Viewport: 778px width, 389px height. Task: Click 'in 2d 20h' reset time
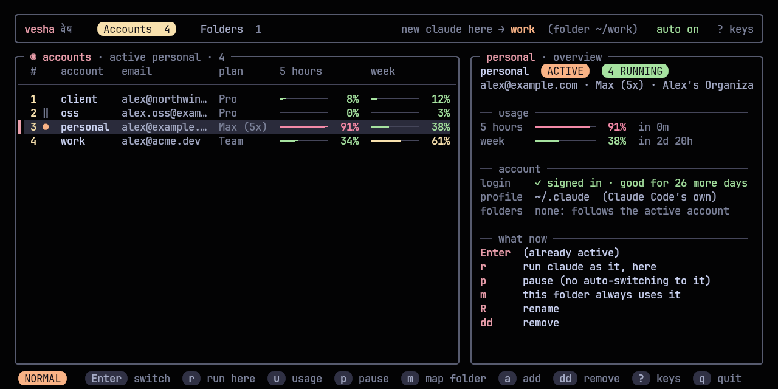pyautogui.click(x=666, y=141)
